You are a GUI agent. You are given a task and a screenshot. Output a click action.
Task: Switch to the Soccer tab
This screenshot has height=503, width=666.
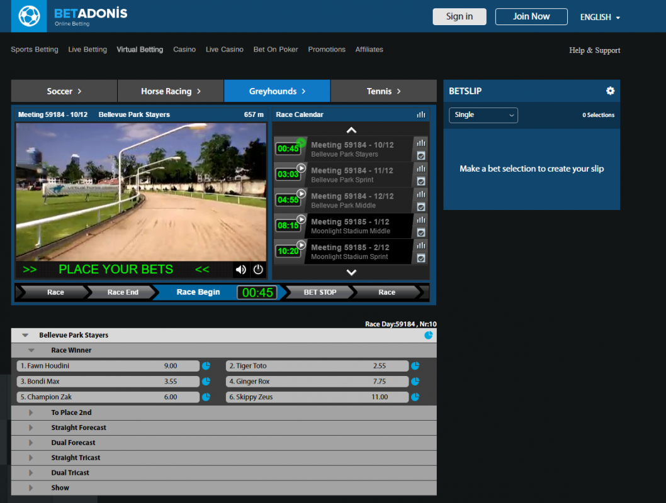pyautogui.click(x=64, y=91)
